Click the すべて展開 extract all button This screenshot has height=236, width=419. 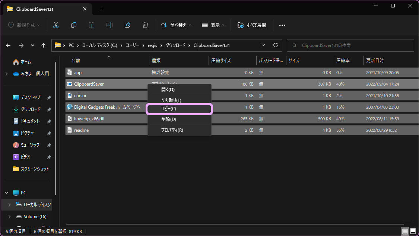click(252, 25)
